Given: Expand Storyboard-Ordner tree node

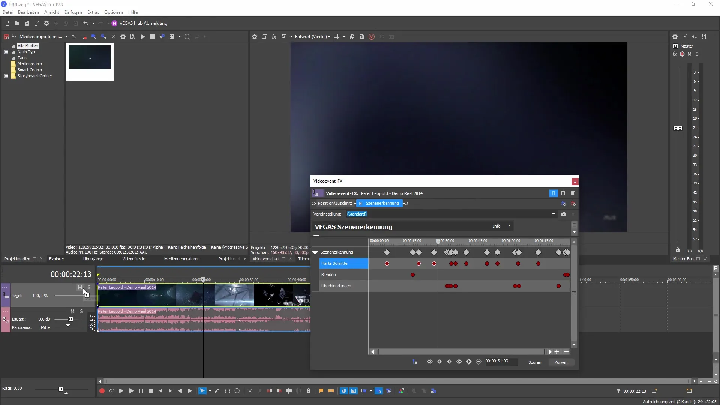Looking at the screenshot, I should point(6,76).
